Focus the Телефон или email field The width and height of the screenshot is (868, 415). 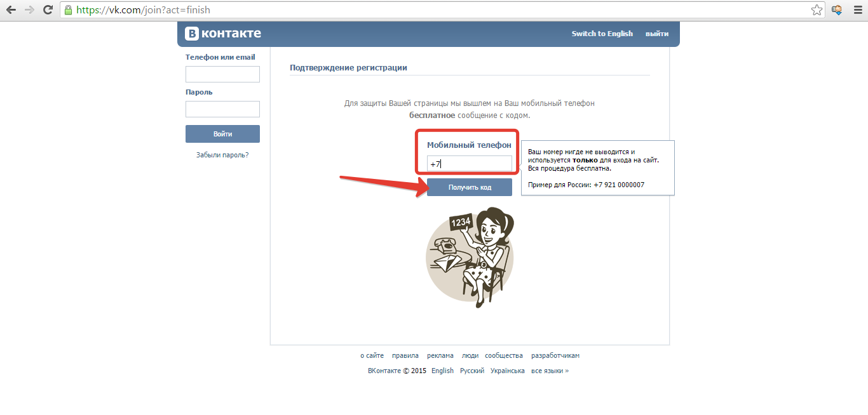(x=222, y=74)
